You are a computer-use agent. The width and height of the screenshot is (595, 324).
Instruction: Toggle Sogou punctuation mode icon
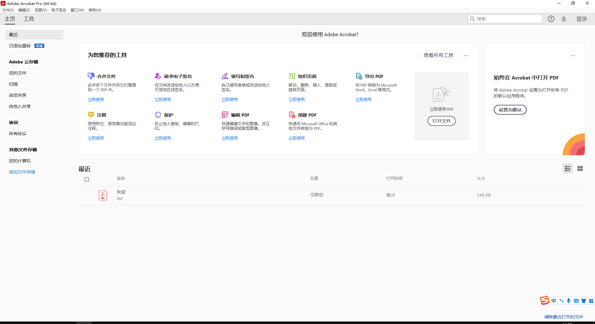pyautogui.click(x=561, y=301)
